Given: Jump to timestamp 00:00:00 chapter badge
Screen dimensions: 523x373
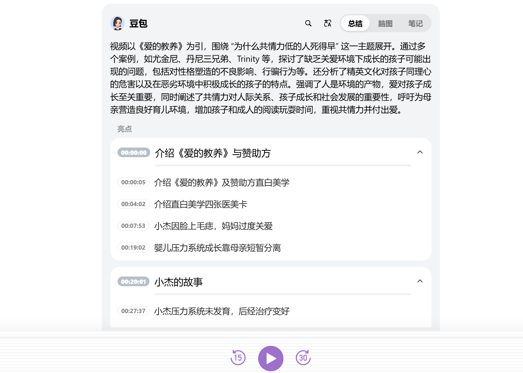Looking at the screenshot, I should tap(134, 153).
